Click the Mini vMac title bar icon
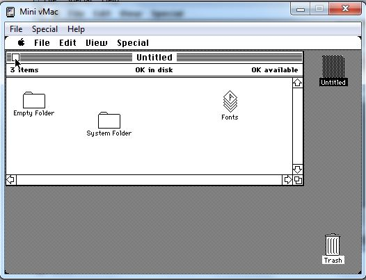The image size is (366, 280). click(10, 12)
